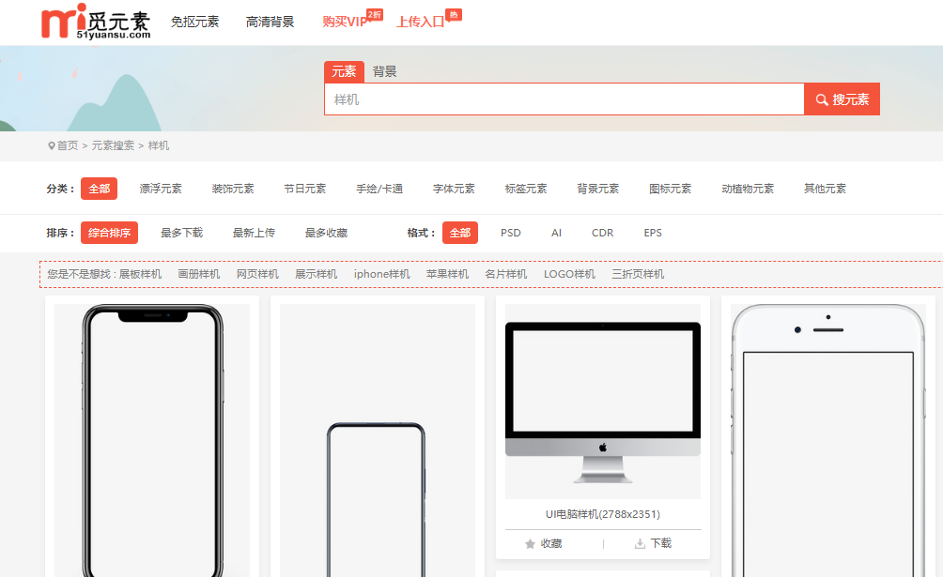Click suggested search 三折页样机
Image resolution: width=943 pixels, height=577 pixels.
(638, 274)
